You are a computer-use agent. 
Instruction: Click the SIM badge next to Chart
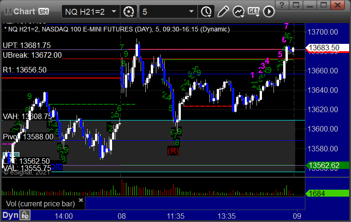coord(43,11)
